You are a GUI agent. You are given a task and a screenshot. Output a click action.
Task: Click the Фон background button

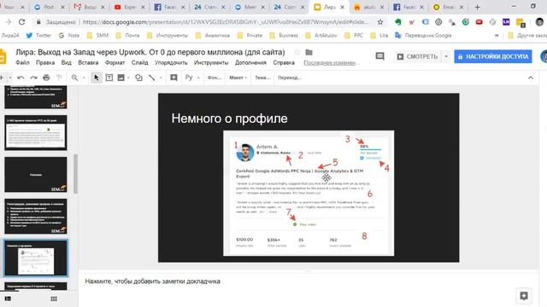[x=215, y=78]
